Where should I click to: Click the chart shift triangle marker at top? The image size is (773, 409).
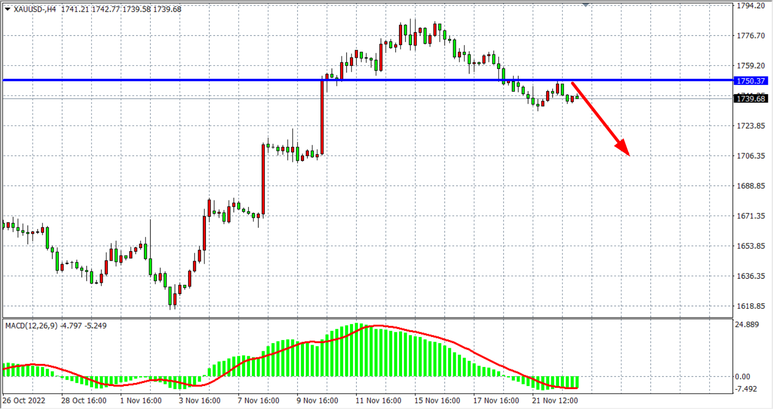click(585, 5)
